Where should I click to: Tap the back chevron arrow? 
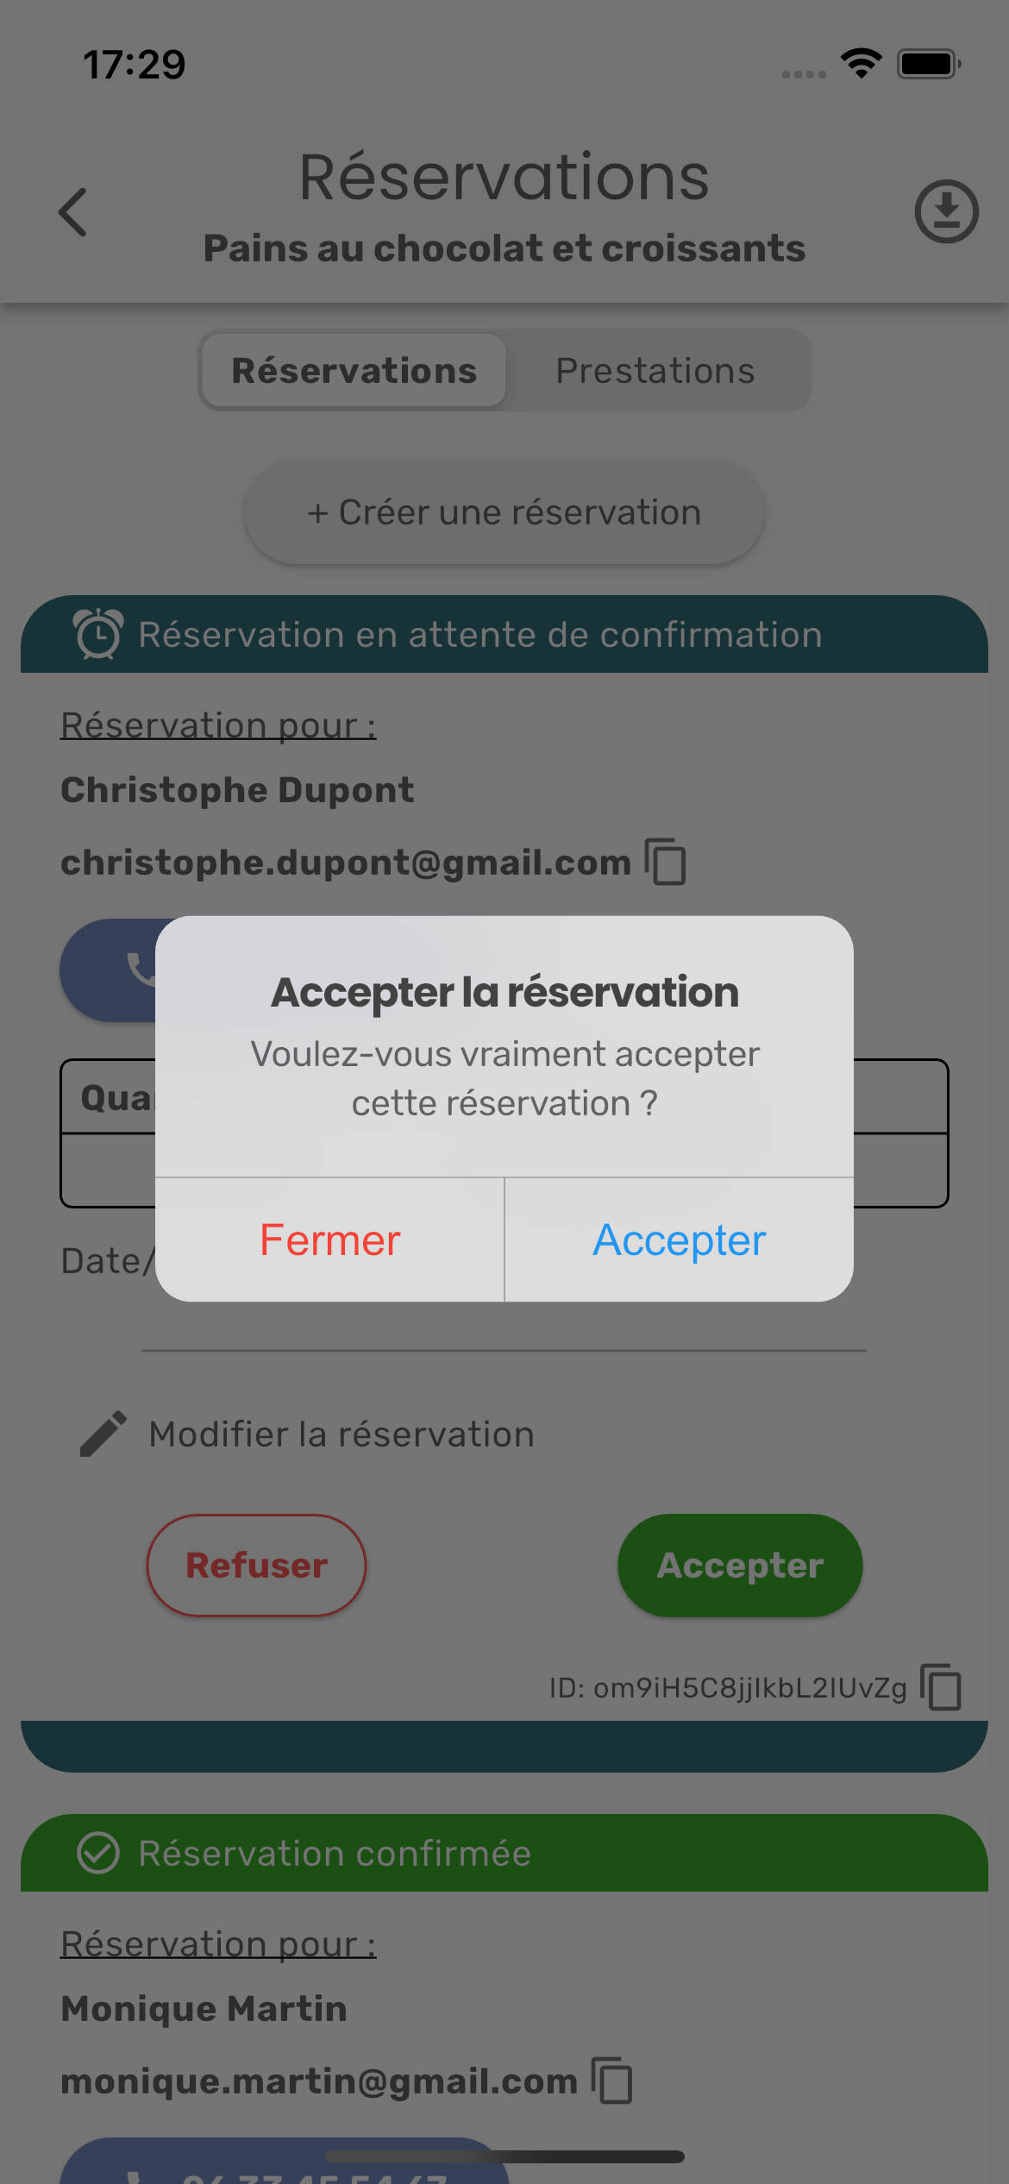[73, 212]
